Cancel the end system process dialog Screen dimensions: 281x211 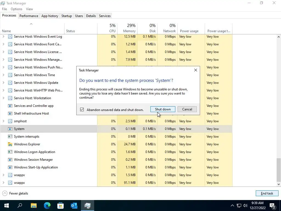[x=187, y=109]
